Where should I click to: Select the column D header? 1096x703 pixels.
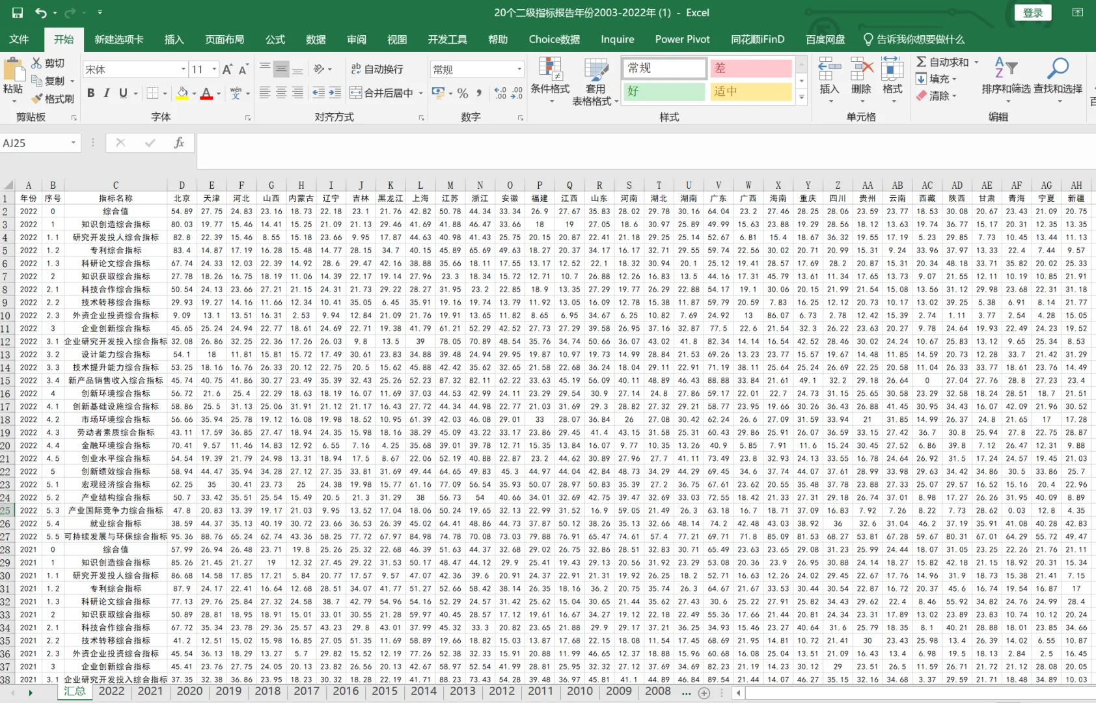(182, 186)
